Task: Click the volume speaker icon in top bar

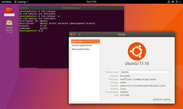Action: pos(173,2)
